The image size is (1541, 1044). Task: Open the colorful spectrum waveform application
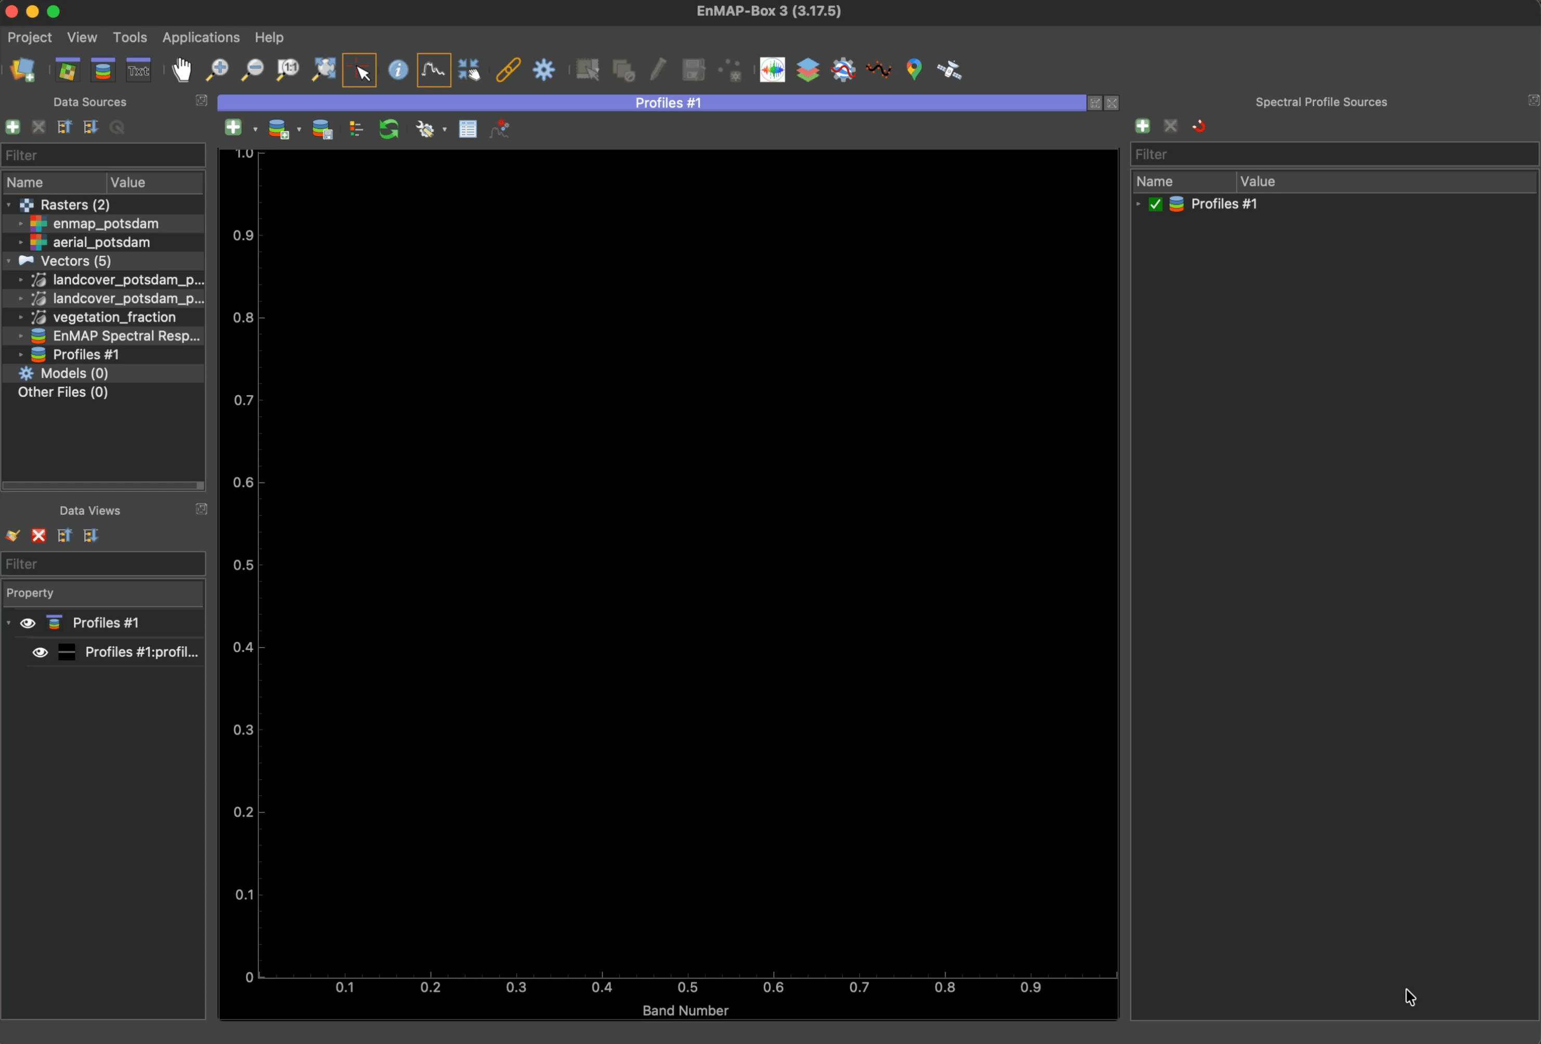pyautogui.click(x=773, y=70)
